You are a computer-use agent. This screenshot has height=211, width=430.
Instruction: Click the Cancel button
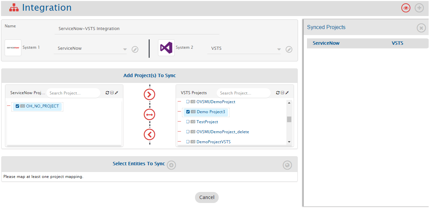(207, 197)
